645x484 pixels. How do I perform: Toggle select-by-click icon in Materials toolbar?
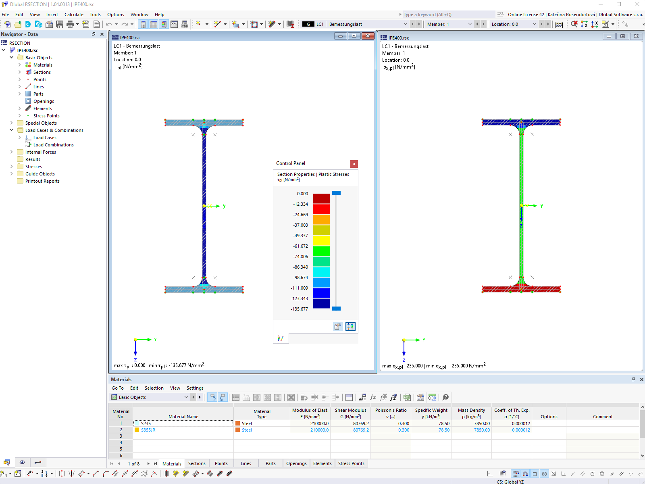[213, 397]
